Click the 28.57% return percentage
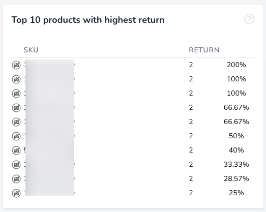Image resolution: width=266 pixels, height=212 pixels. pos(237,179)
